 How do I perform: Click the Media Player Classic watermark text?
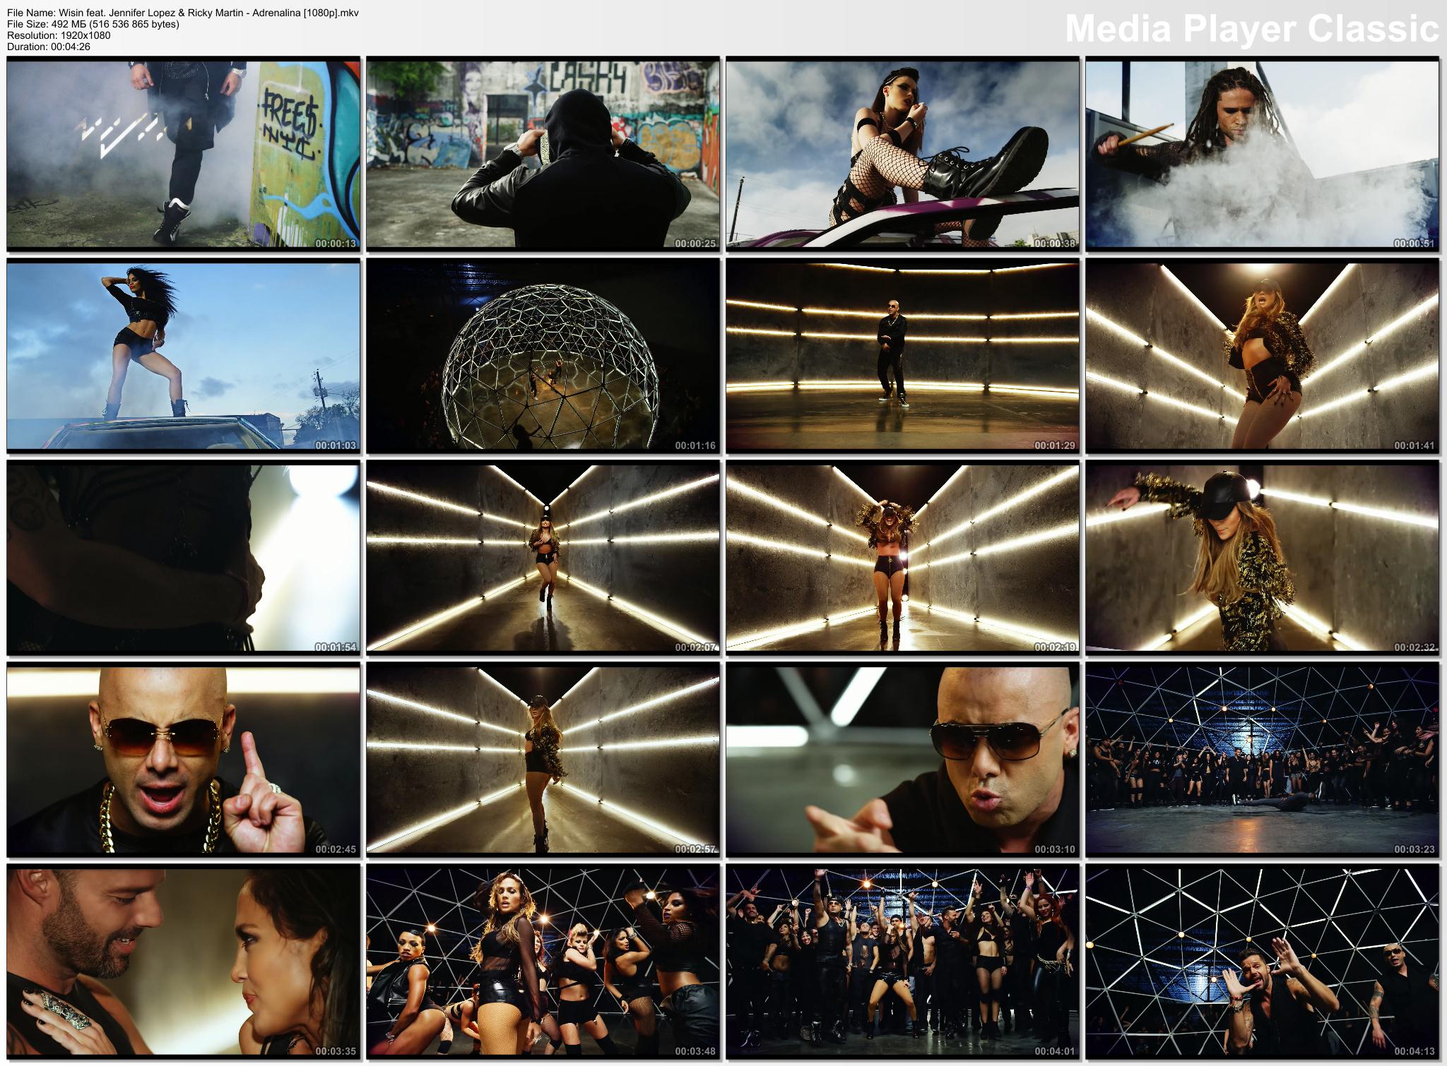tap(1251, 29)
